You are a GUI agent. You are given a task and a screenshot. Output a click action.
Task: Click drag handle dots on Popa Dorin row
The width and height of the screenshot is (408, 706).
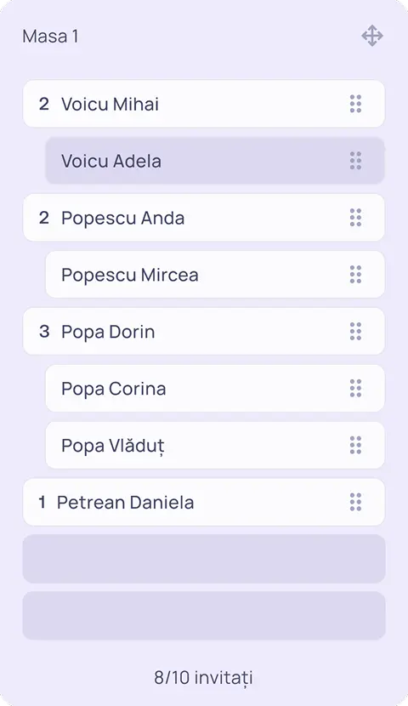tap(355, 332)
